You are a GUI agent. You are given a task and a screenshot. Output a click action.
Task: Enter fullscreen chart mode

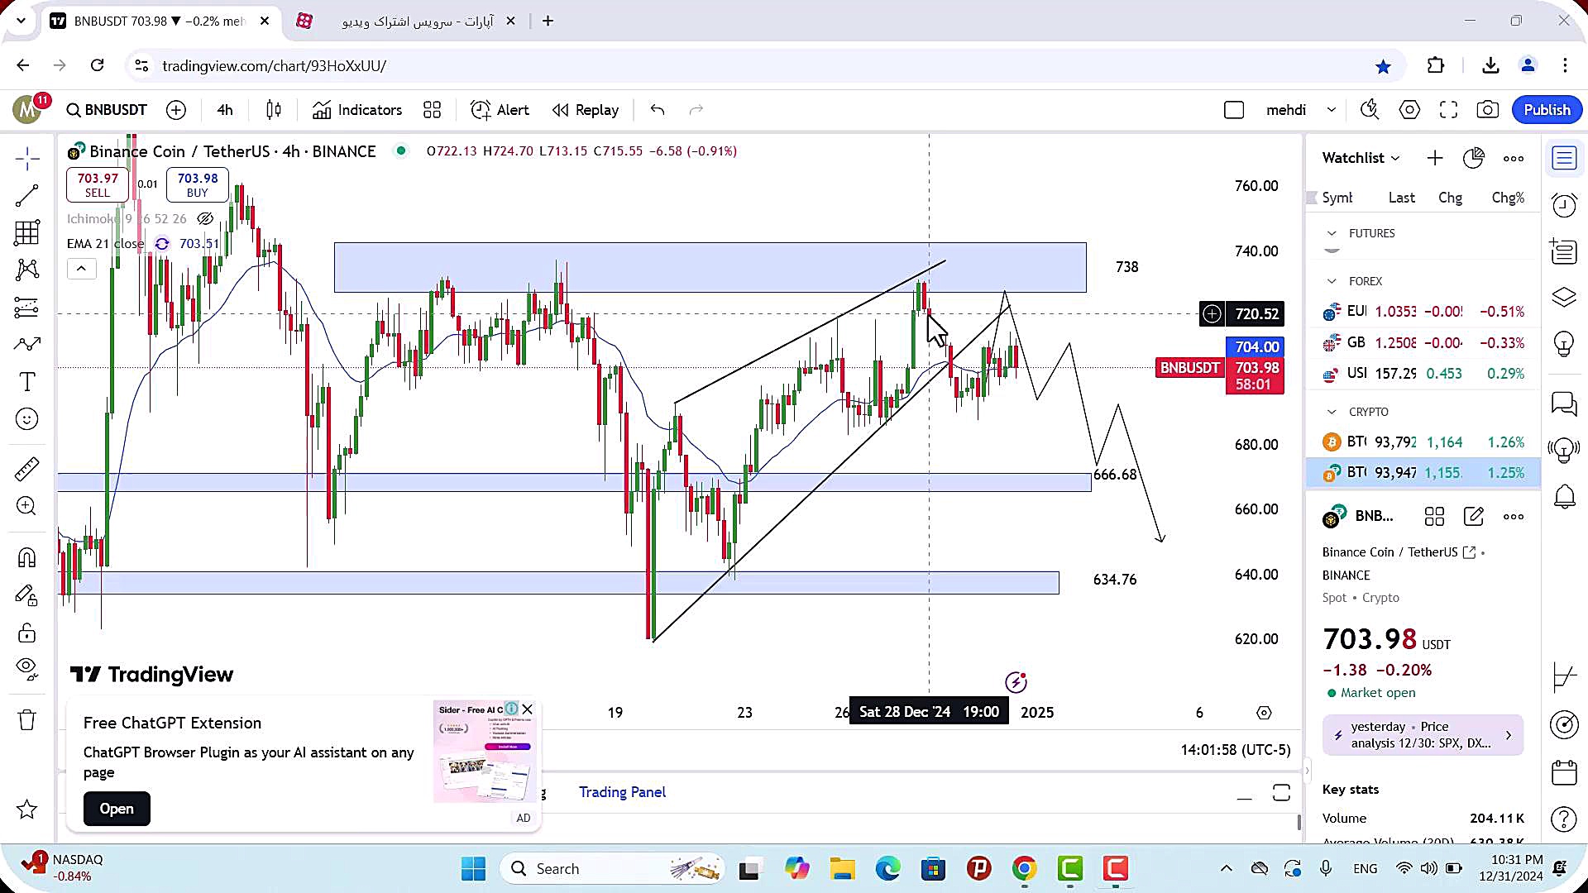point(1448,110)
